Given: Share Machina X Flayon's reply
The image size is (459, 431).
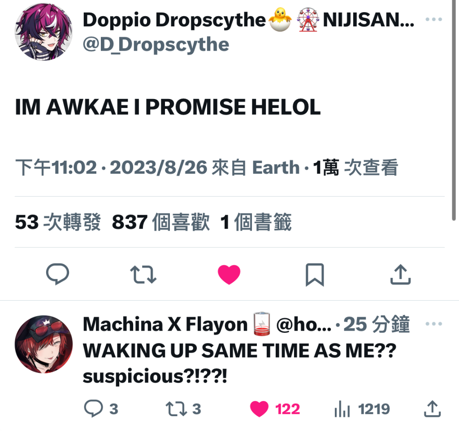Looking at the screenshot, I should point(433,409).
